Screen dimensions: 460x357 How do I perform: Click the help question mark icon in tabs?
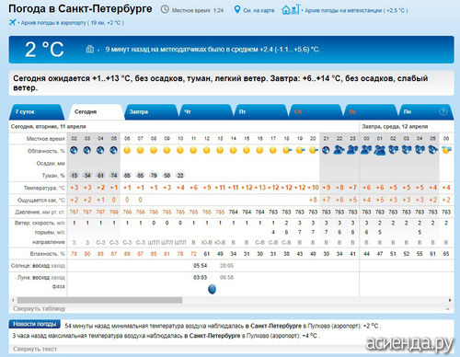click(443, 111)
